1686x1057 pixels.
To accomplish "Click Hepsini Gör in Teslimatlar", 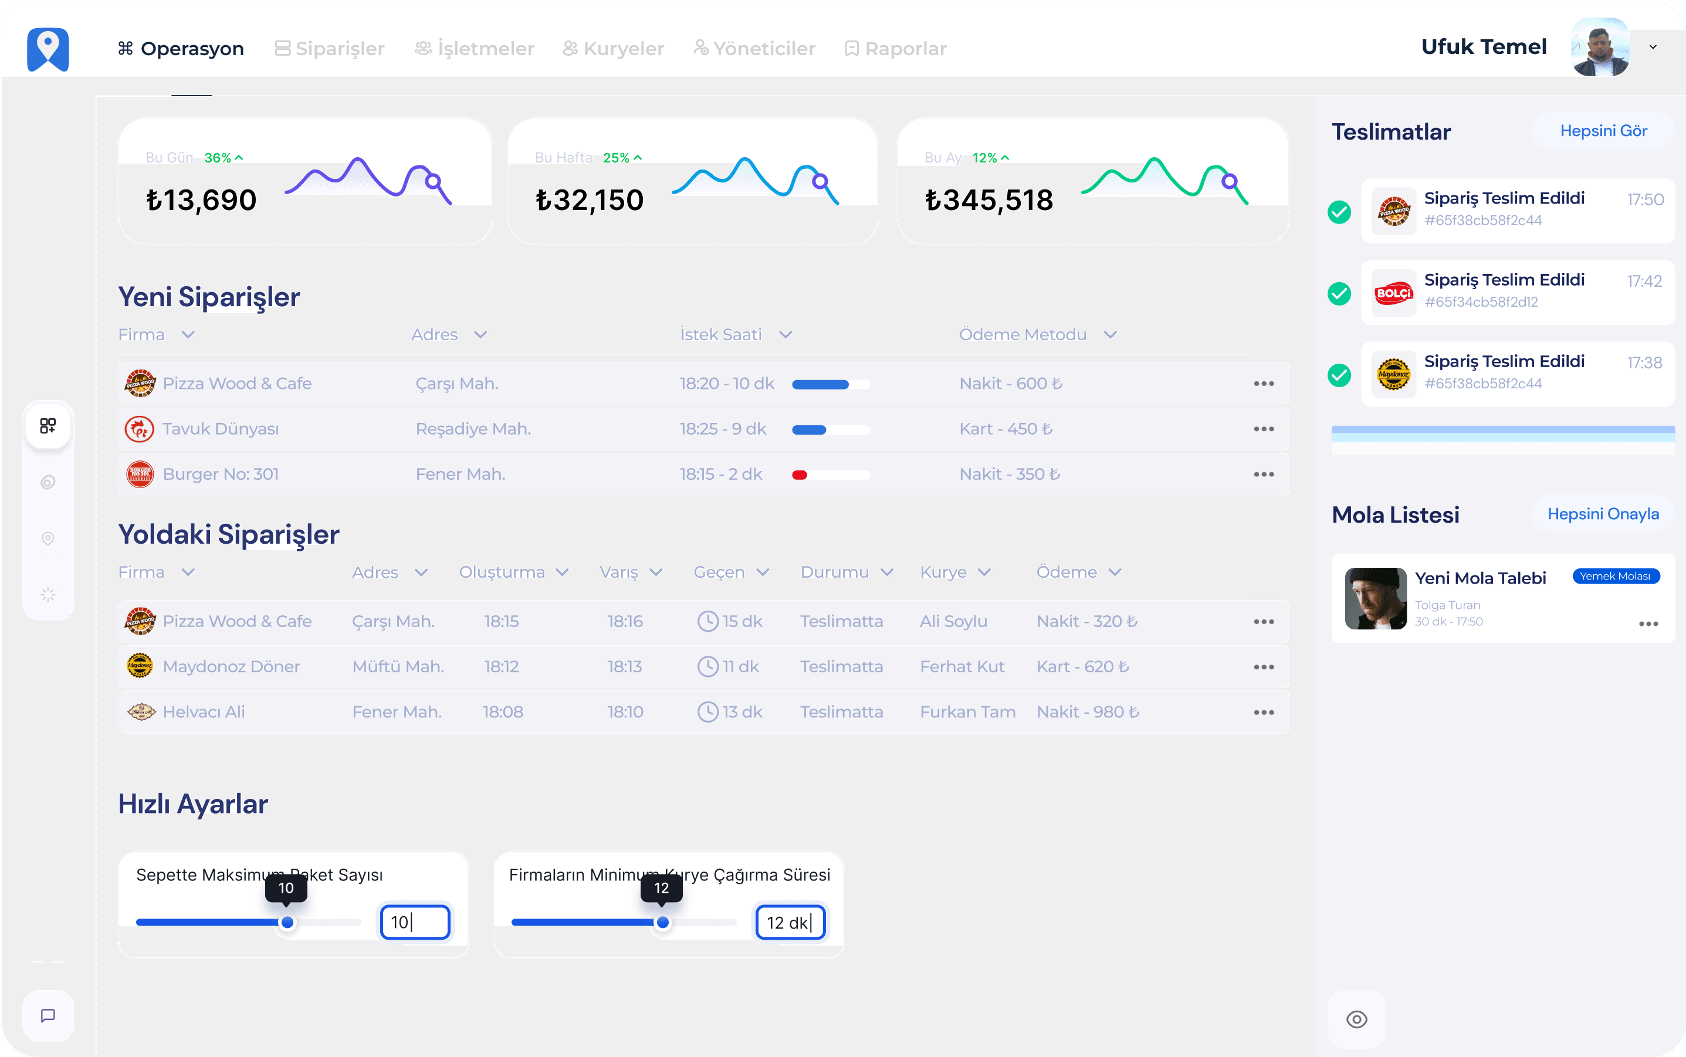I will click(1603, 131).
